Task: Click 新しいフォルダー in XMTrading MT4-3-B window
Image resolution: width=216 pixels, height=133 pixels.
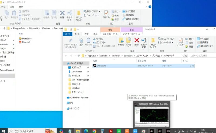Action: coord(79,16)
